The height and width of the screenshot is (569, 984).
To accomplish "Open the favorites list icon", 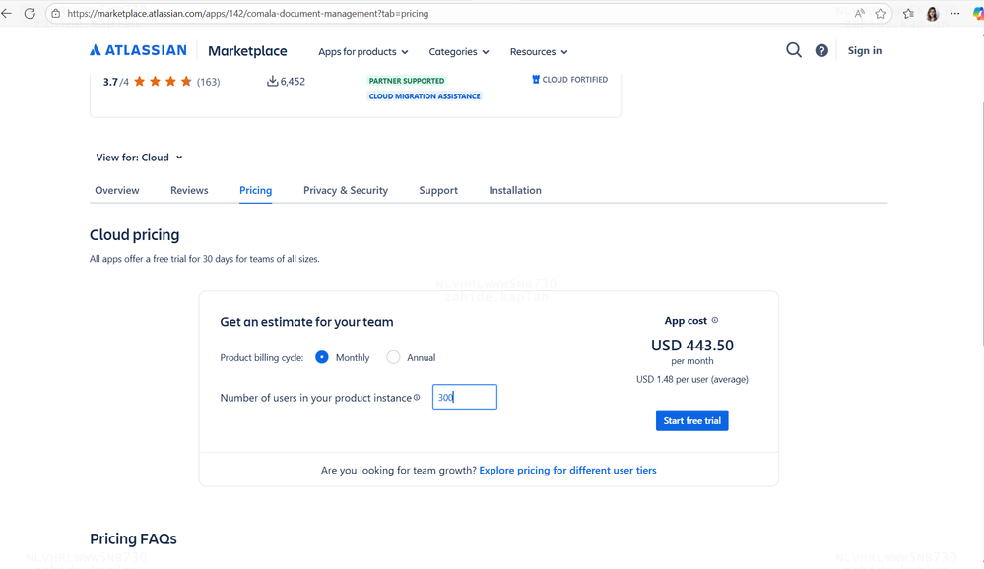I will [908, 13].
